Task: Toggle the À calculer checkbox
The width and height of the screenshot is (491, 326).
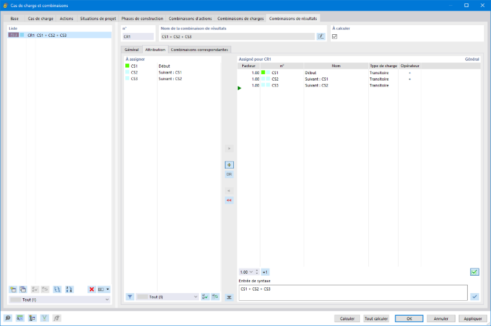Action: click(x=335, y=37)
